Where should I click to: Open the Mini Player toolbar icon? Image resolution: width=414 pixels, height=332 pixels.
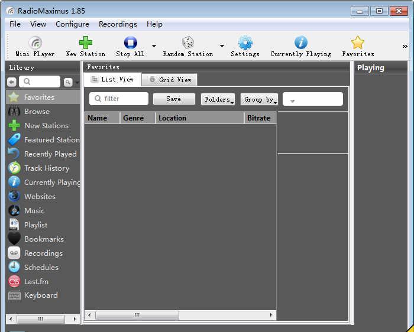click(35, 43)
